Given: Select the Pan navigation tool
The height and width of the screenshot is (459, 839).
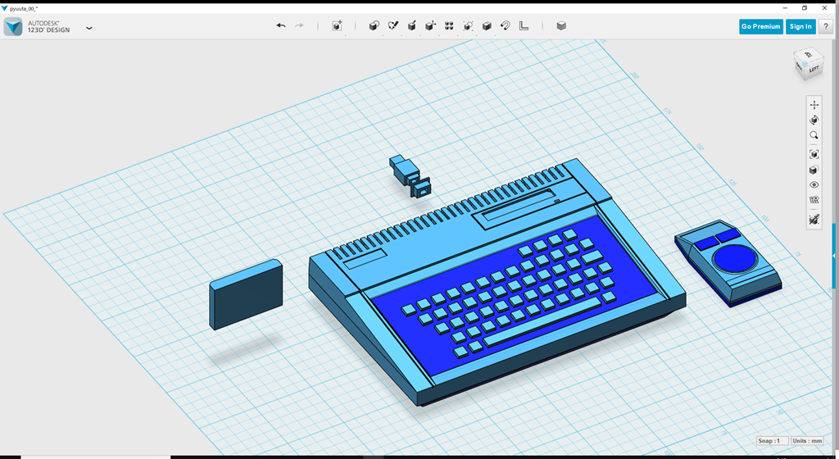Looking at the screenshot, I should point(814,104).
